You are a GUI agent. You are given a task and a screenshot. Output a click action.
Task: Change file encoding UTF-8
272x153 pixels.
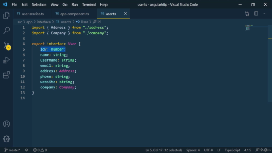(208, 150)
